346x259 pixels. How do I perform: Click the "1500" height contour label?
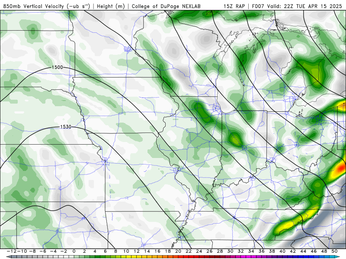pos(58,67)
